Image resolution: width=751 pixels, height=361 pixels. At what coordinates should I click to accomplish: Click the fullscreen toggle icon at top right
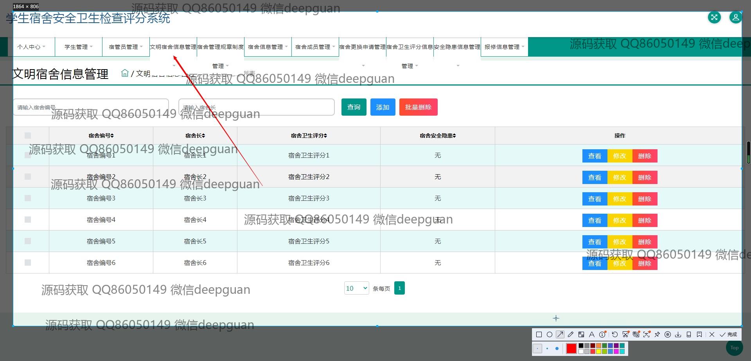coord(714,17)
